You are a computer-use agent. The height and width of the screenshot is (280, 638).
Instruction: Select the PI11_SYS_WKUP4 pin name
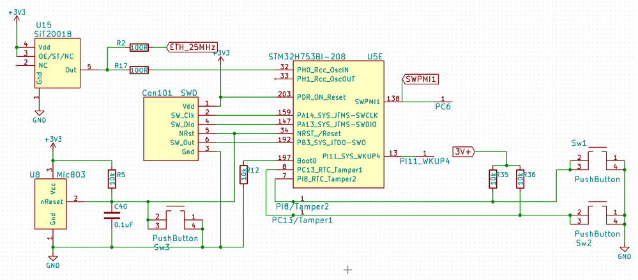(351, 156)
